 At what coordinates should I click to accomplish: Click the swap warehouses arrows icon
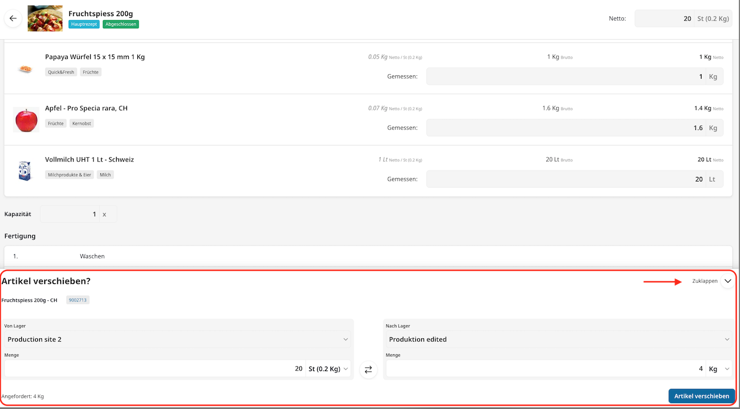(x=368, y=369)
